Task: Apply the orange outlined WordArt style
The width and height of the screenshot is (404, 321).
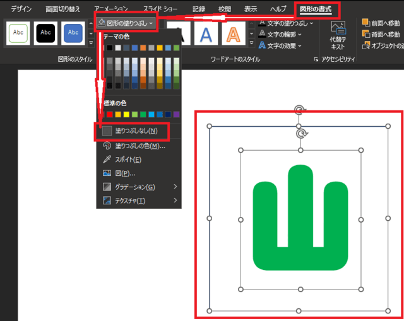Action: [x=233, y=33]
